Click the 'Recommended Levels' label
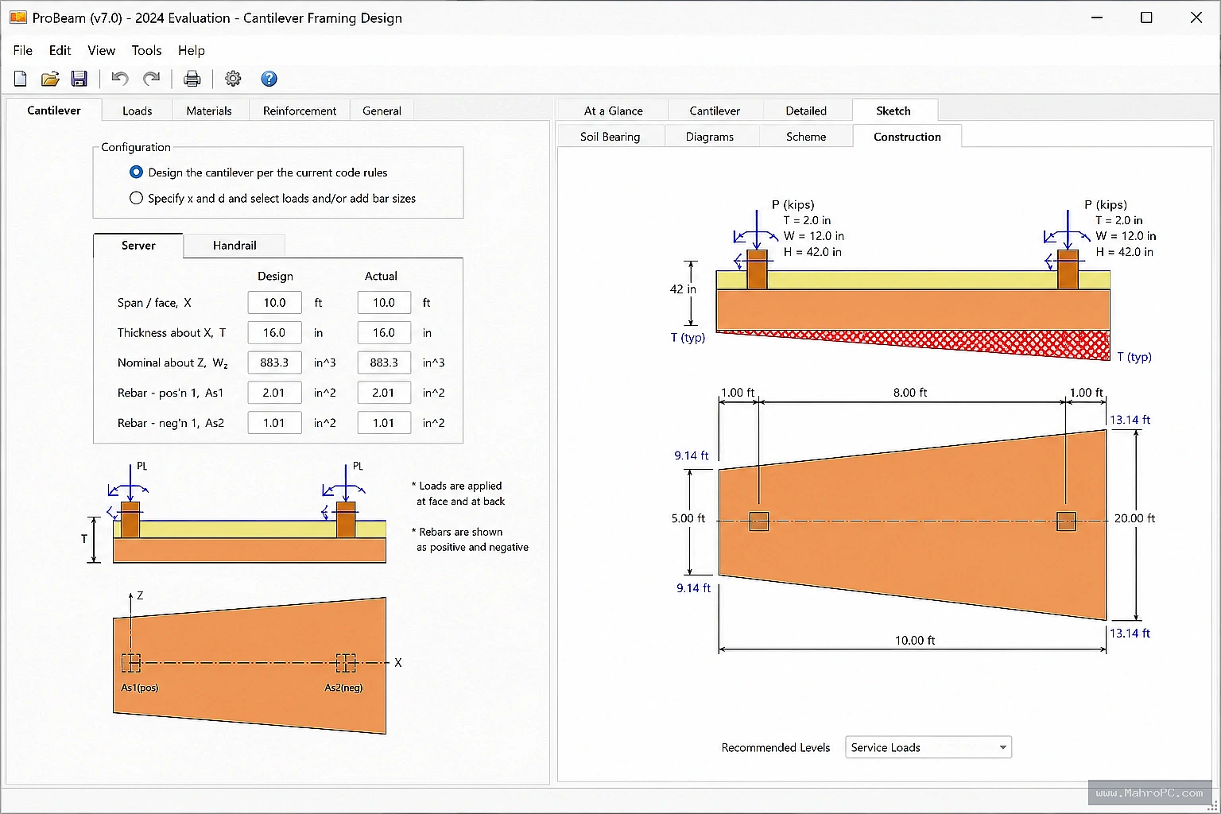 [x=776, y=748]
